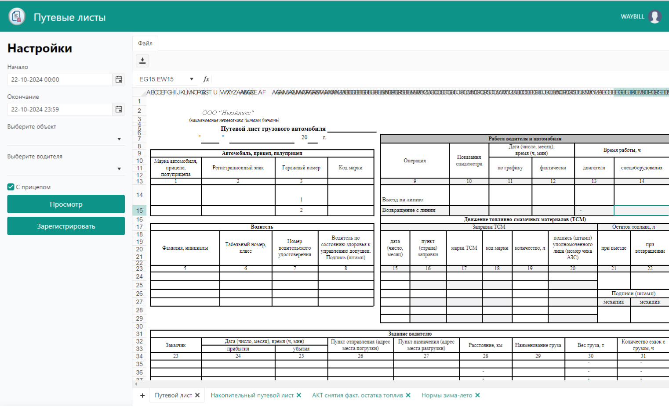Click the waybill app logo icon

17,17
